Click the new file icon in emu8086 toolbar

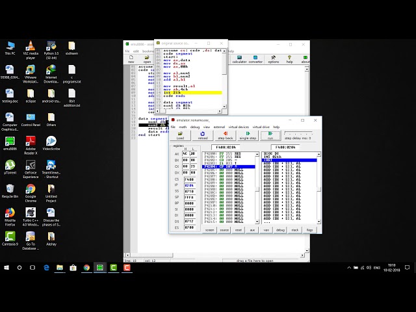pos(131,59)
